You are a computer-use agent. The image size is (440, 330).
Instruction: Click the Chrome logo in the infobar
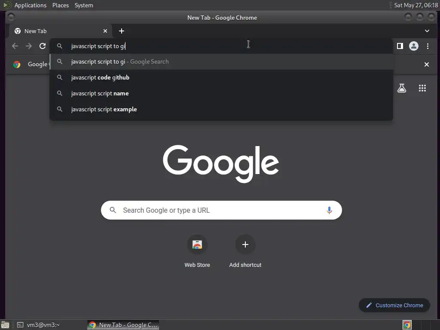click(17, 64)
